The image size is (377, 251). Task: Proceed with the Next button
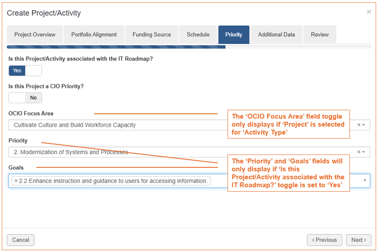359,240
